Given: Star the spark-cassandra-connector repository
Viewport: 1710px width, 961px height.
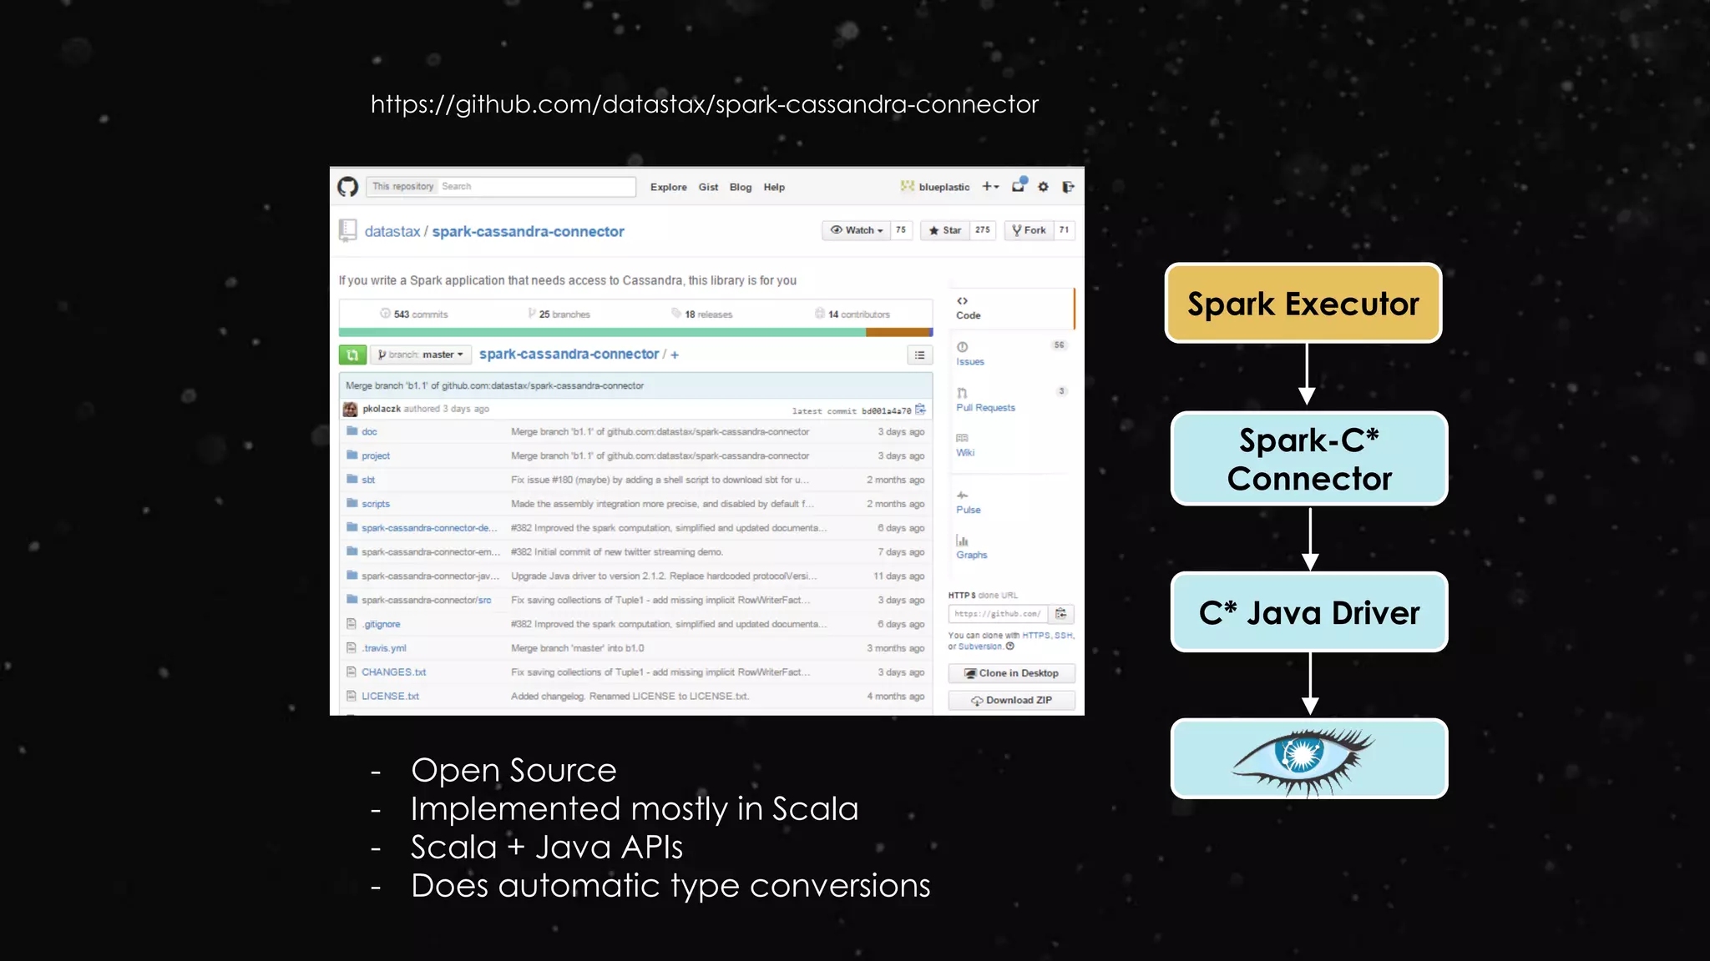Looking at the screenshot, I should [x=945, y=230].
